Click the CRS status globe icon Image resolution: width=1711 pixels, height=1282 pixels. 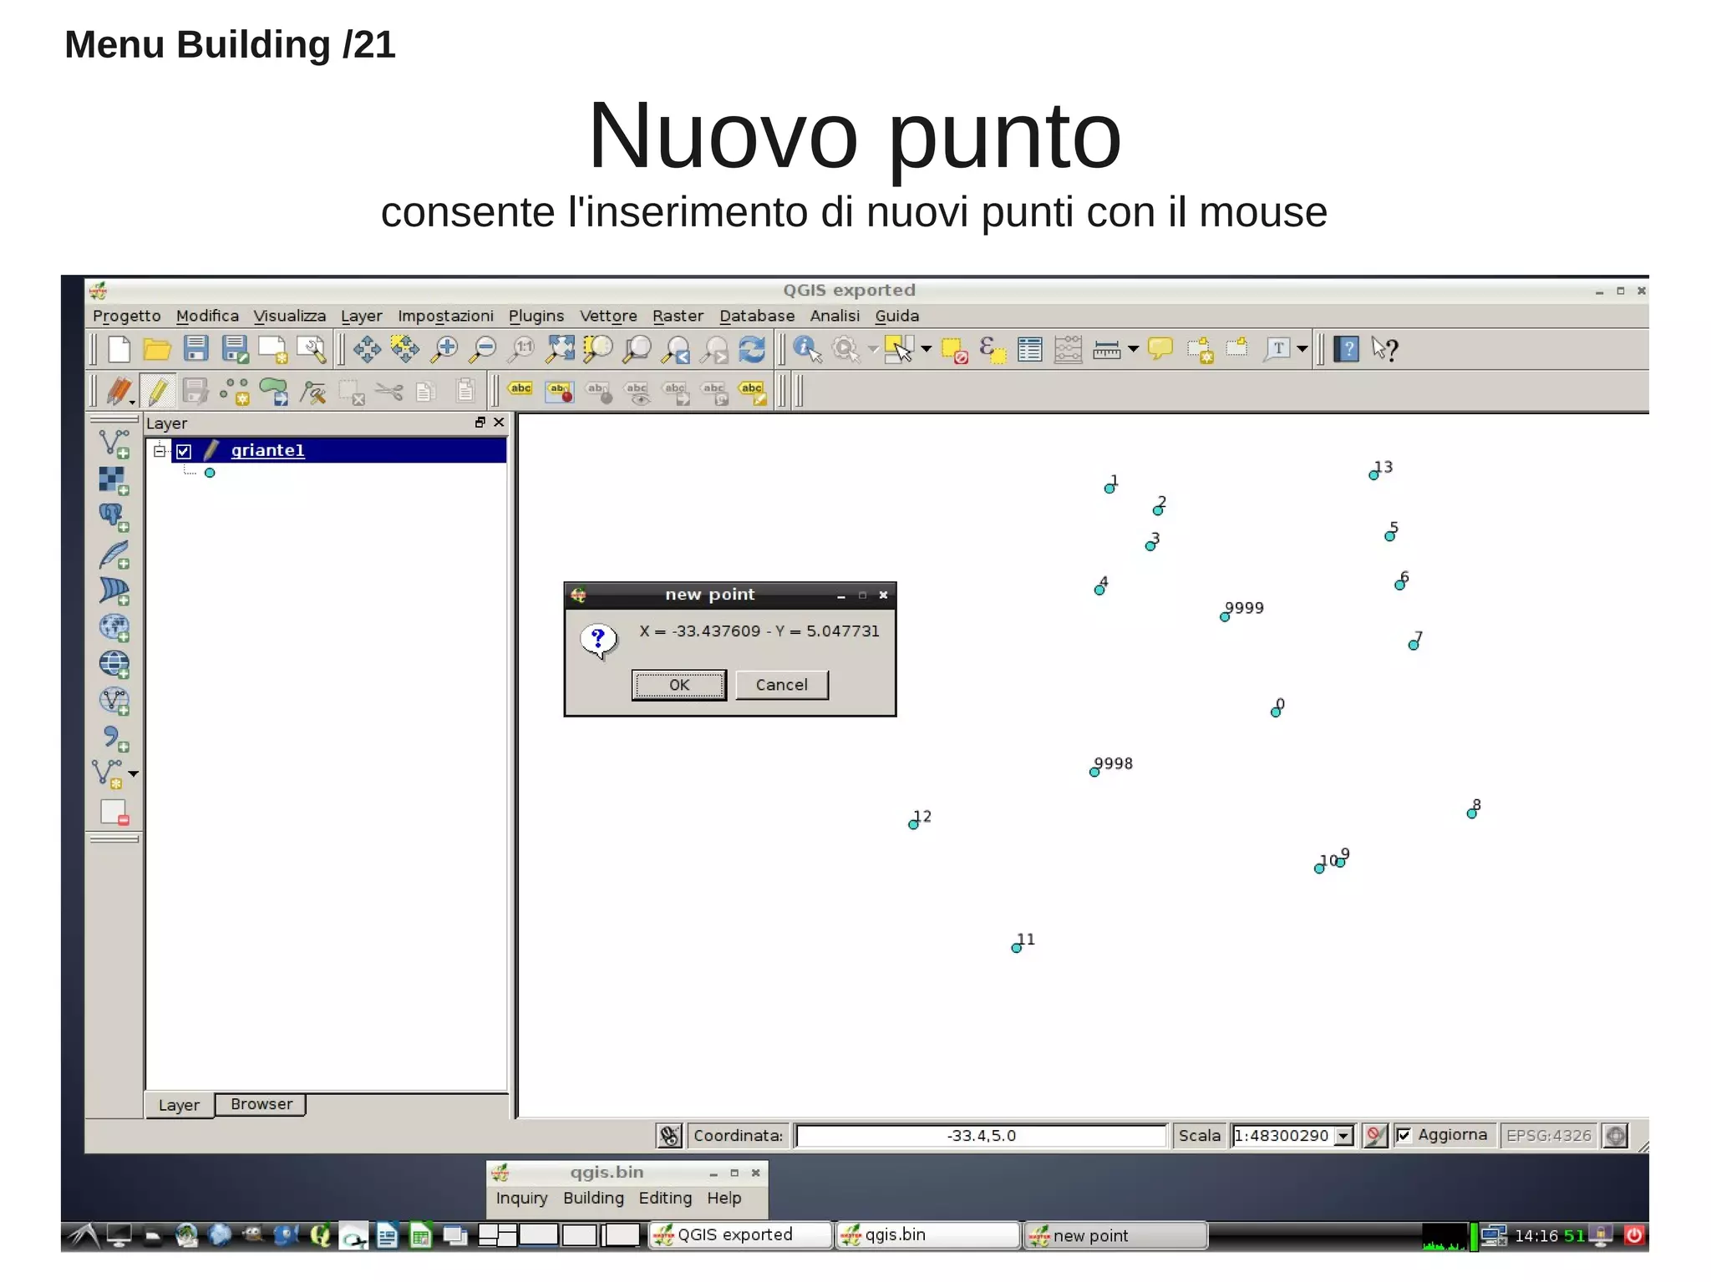point(1616,1136)
